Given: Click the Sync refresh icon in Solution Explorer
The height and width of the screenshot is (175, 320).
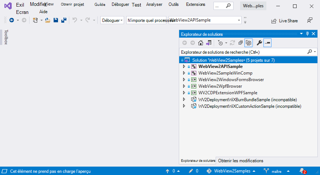Looking at the screenshot, I should point(232,43).
